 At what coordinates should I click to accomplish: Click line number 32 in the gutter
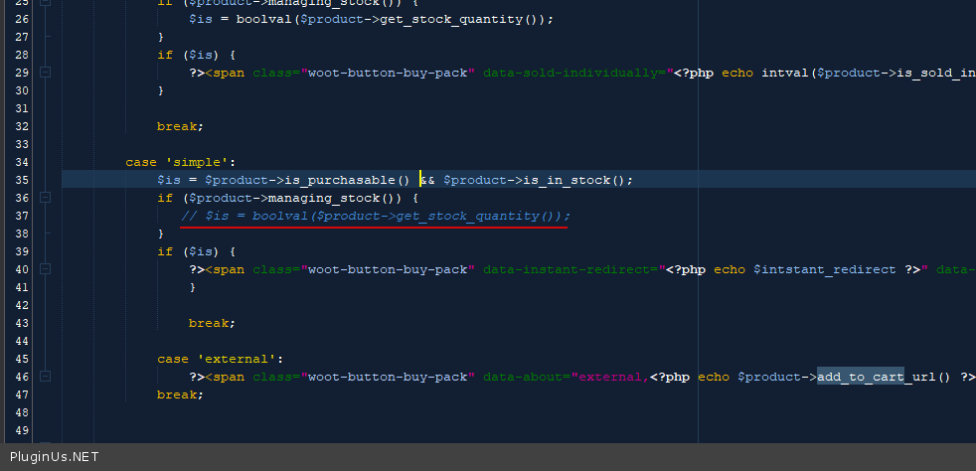tap(22, 126)
